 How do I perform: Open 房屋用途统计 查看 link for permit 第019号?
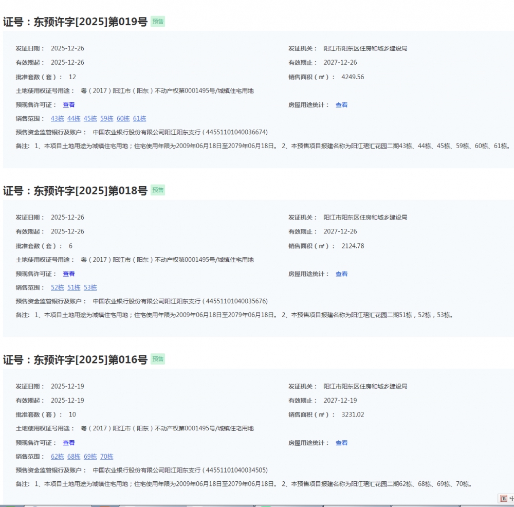coord(341,105)
